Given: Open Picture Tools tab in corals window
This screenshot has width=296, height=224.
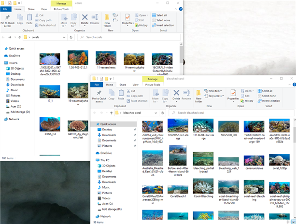Looking at the screenshot, I should point(61,9).
